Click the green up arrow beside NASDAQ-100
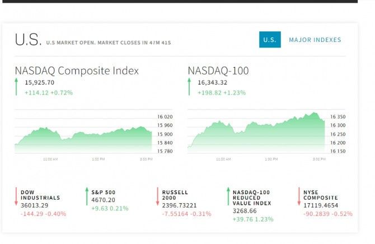Viewport: 375px width, 244px height. click(190, 87)
